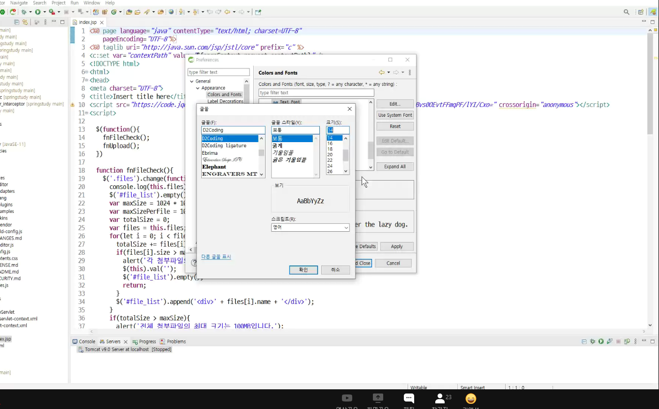Switch to the Progress tab
The image size is (659, 409).
144,341
